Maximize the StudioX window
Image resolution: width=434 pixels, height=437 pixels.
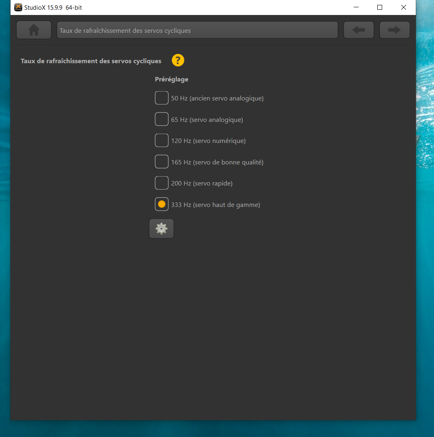coord(380,7)
